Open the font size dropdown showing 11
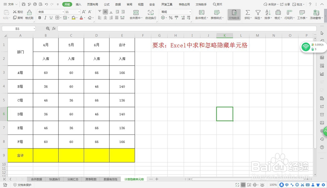The width and height of the screenshot is (327, 188). [79, 12]
